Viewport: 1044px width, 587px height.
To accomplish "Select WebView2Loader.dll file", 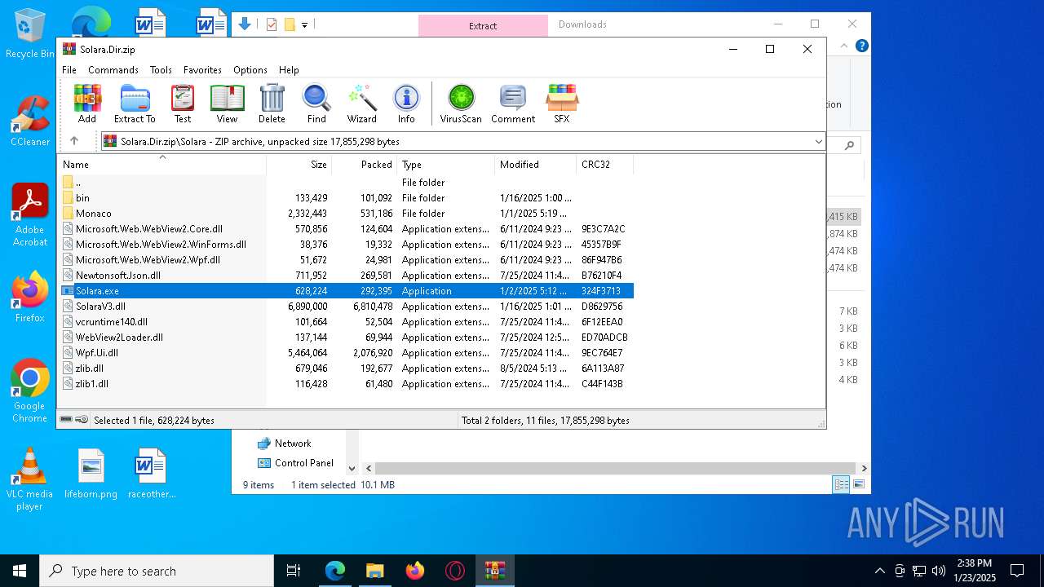I will tap(347, 338).
